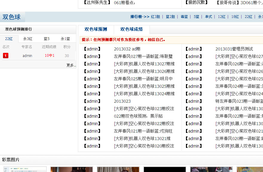Select the 22红 ranking tab

tap(9, 39)
